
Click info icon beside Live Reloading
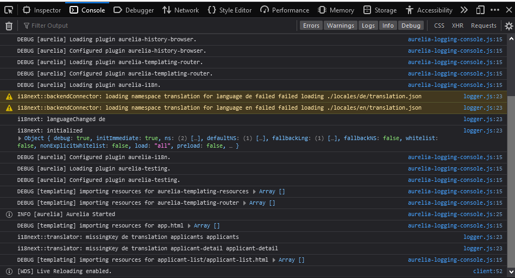pos(9,271)
